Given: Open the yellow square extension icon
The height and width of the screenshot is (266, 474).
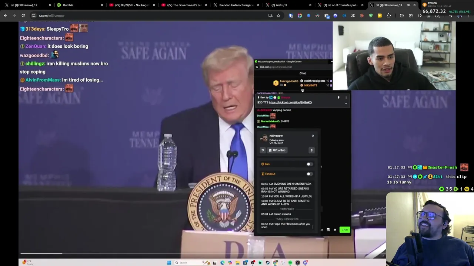Looking at the screenshot, I should [380, 16].
